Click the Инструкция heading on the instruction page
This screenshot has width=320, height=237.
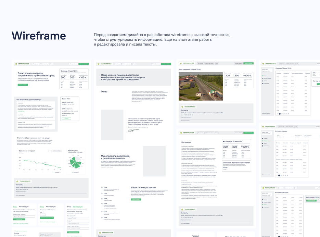pyautogui.click(x=186, y=142)
